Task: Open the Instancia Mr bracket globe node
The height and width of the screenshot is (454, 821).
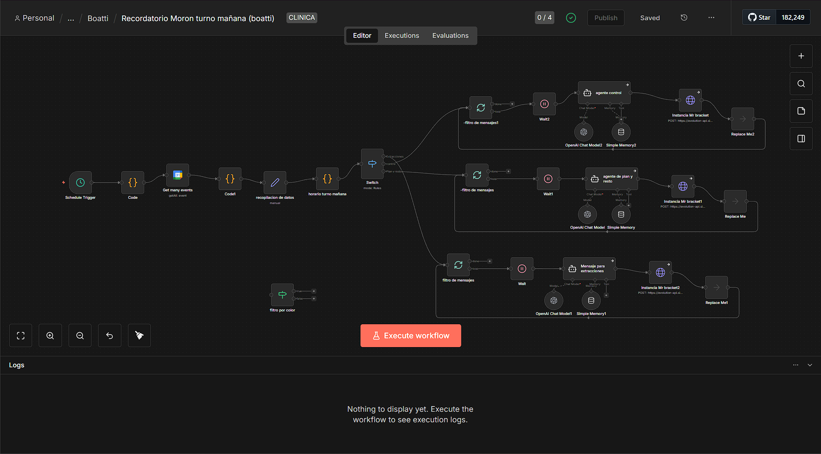Action: pyautogui.click(x=690, y=100)
